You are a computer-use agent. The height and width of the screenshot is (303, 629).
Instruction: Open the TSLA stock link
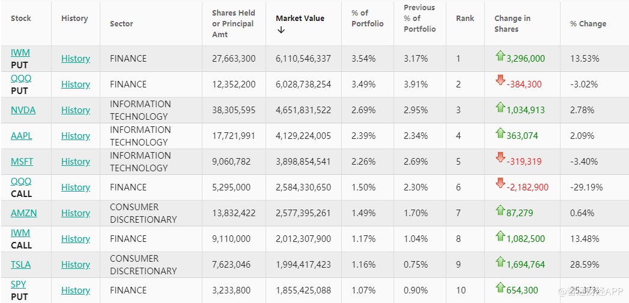[x=20, y=265]
